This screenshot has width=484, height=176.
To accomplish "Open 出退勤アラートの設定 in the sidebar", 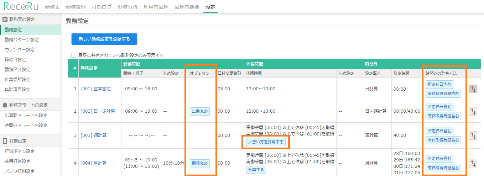I will click(x=26, y=116).
